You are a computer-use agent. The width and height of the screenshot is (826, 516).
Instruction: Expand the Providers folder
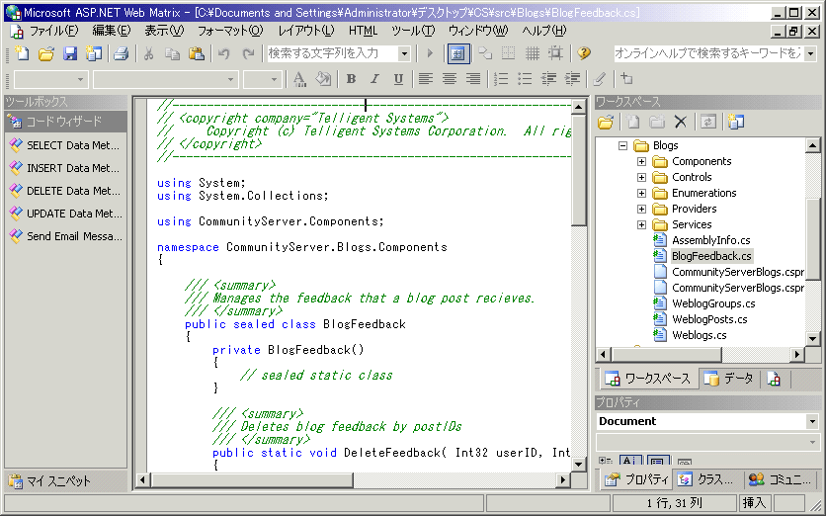tap(641, 210)
